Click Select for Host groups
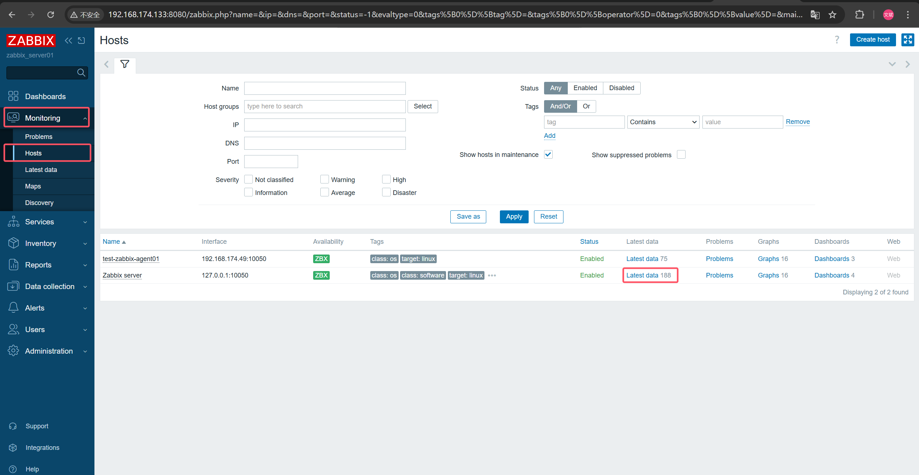Viewport: 919px width, 475px height. tap(422, 106)
